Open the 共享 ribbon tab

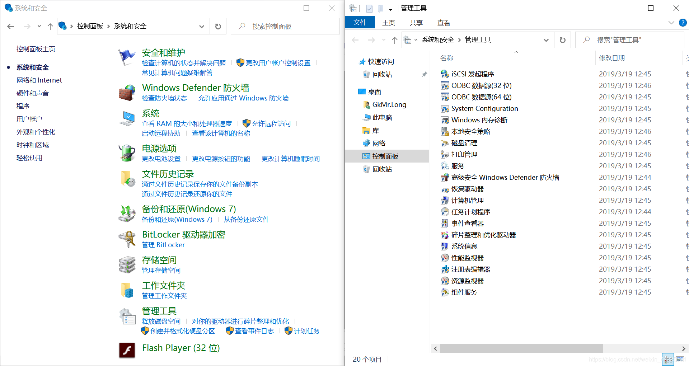416,23
